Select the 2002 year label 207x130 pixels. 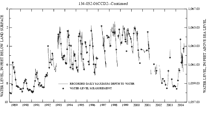pyautogui.click(x=158, y=105)
